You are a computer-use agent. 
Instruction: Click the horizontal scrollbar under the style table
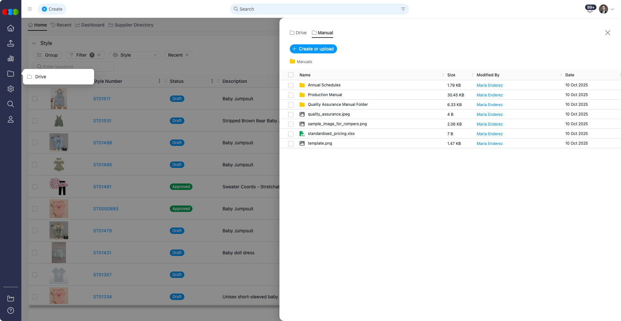tap(154, 306)
